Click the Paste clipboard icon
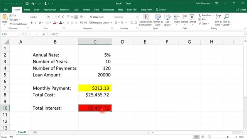The image size is (247, 139). click(5, 17)
